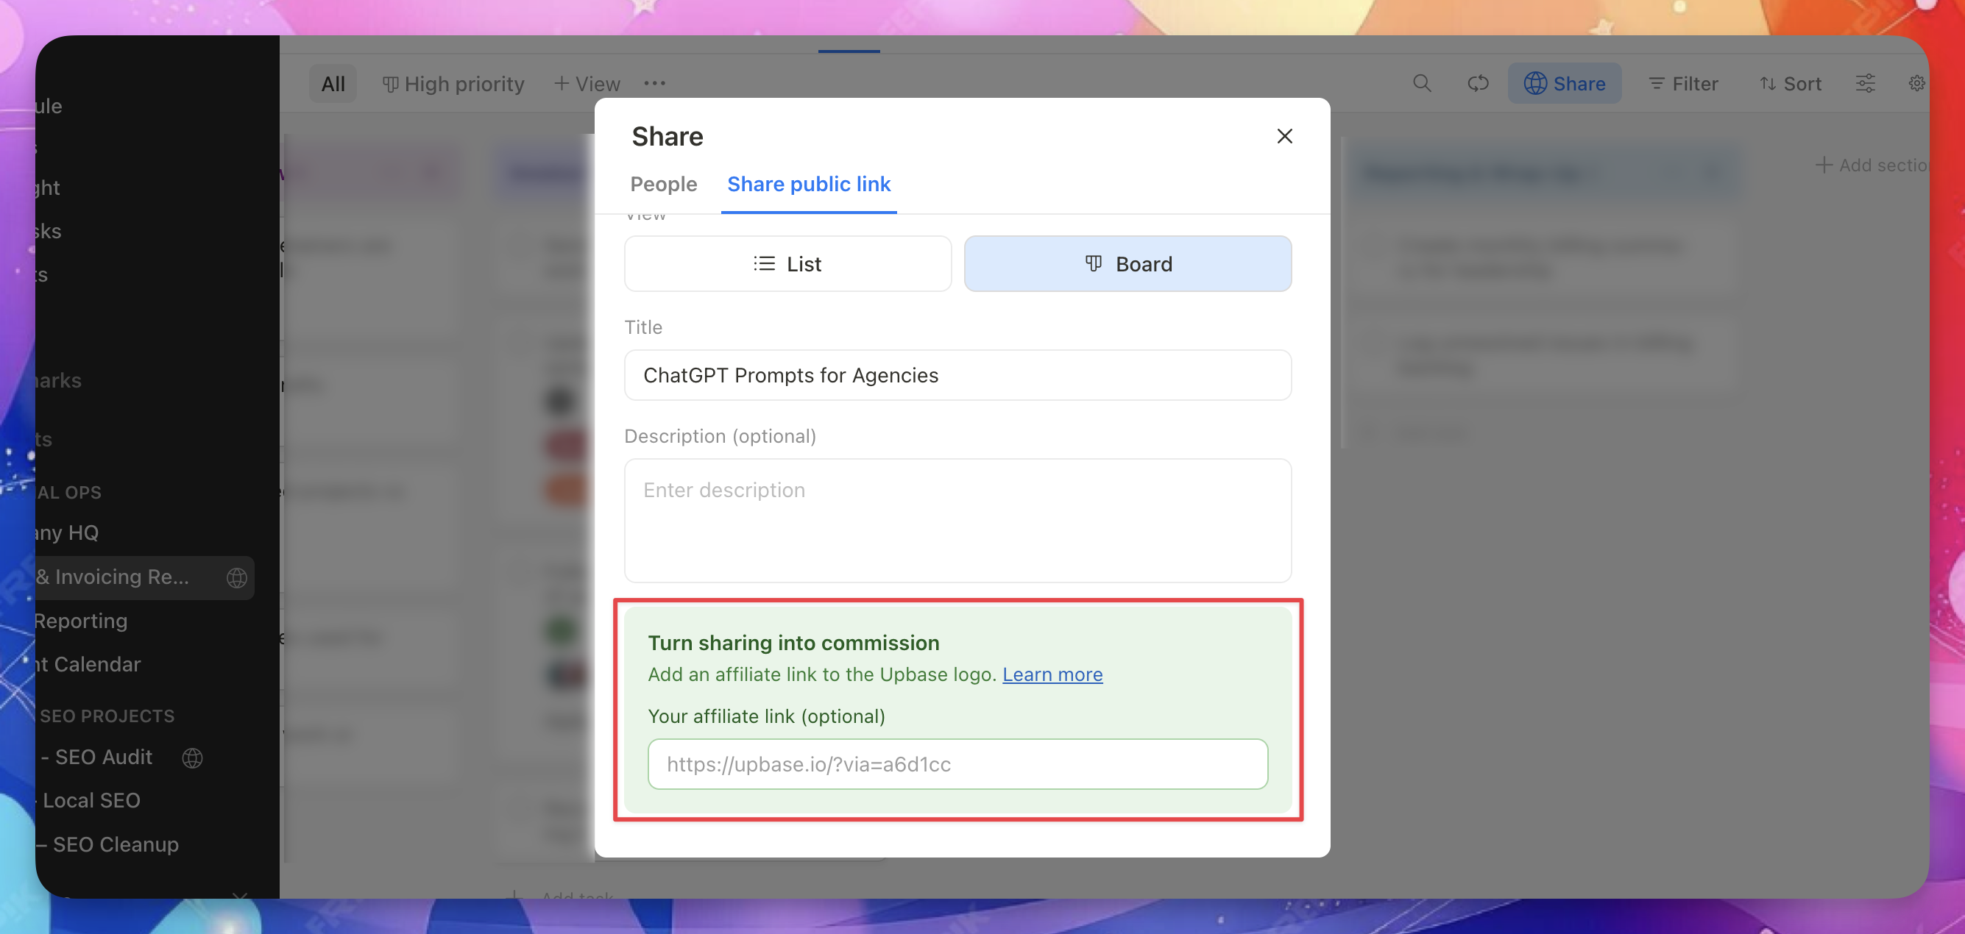
Task: Open Share public link tab
Action: [809, 184]
